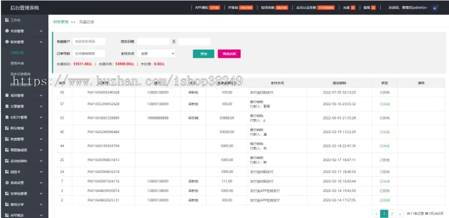449x218 pixels.
Task: Click the green 查询 button
Action: pyautogui.click(x=203, y=54)
